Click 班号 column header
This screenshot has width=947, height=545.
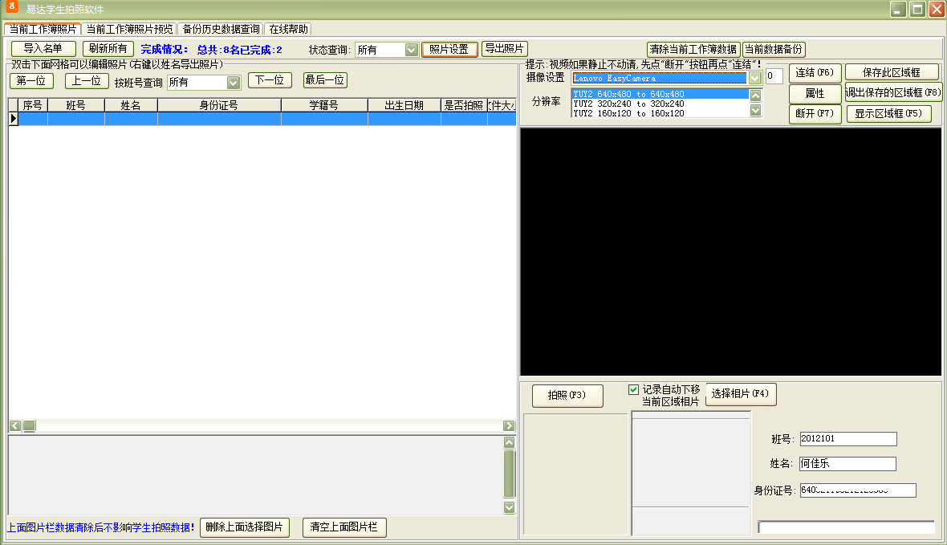pos(76,105)
